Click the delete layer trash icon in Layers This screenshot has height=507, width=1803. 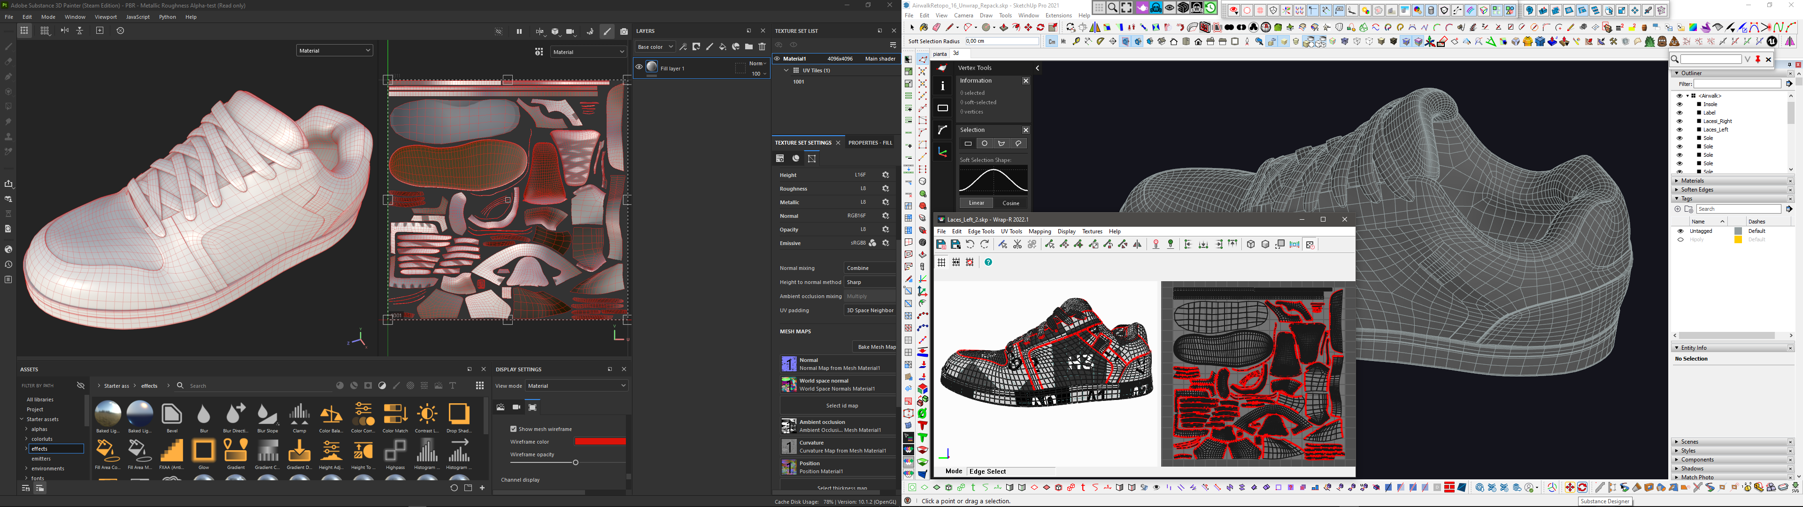pos(762,47)
